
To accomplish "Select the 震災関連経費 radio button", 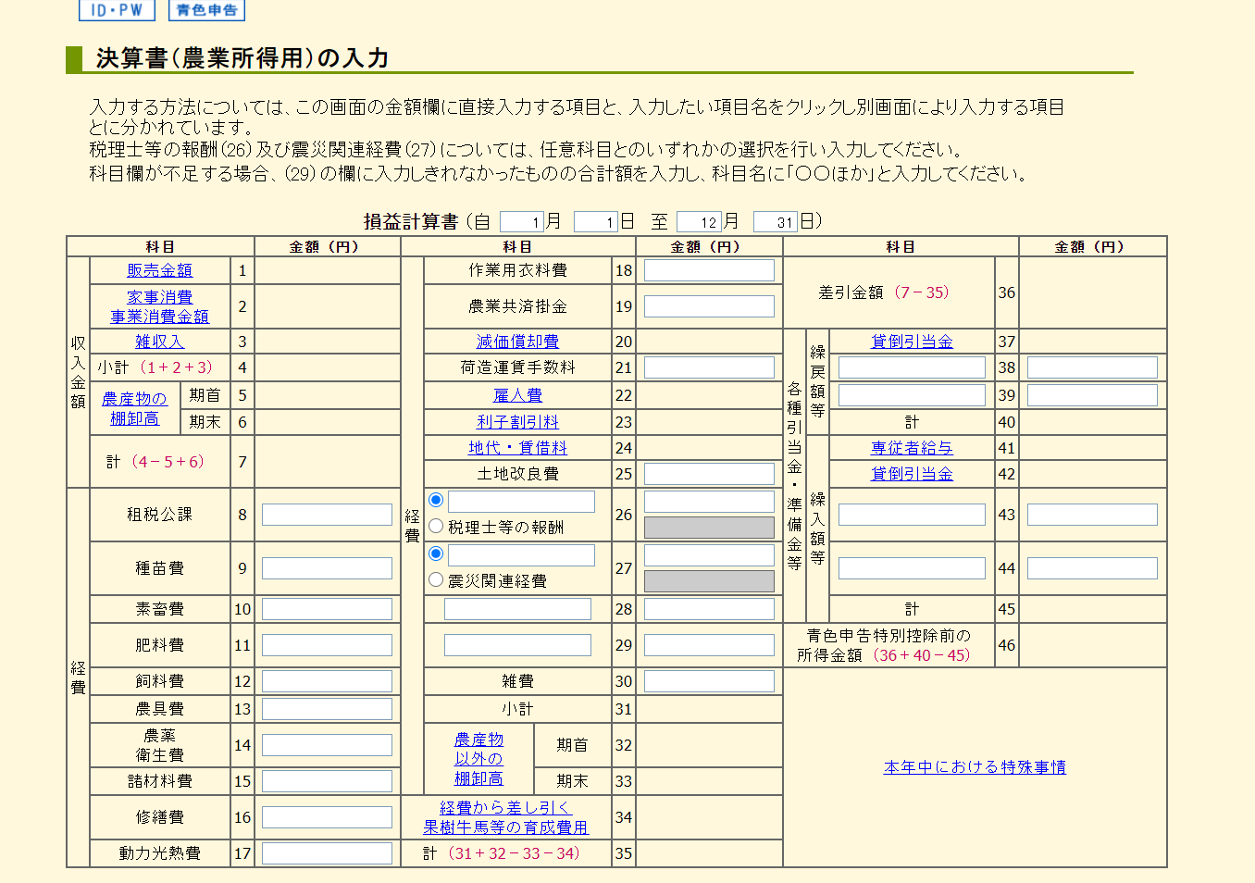I will point(435,579).
